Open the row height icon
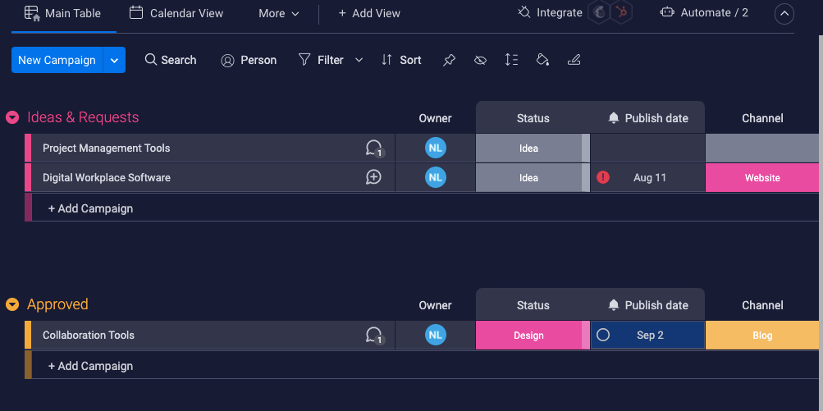The width and height of the screenshot is (823, 411). point(511,60)
